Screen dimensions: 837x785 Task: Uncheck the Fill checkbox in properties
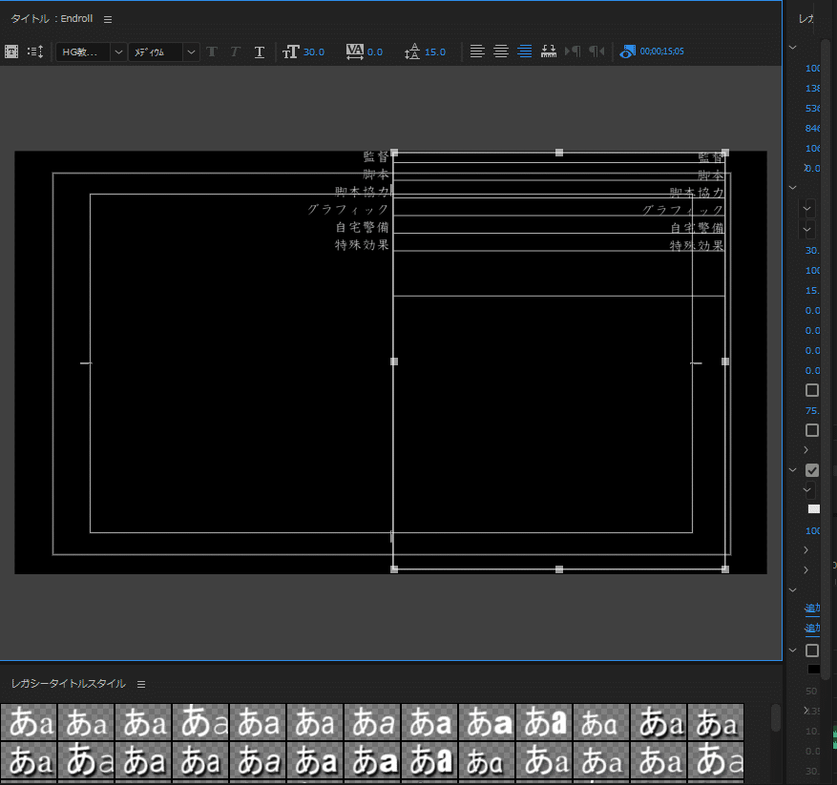tap(812, 470)
